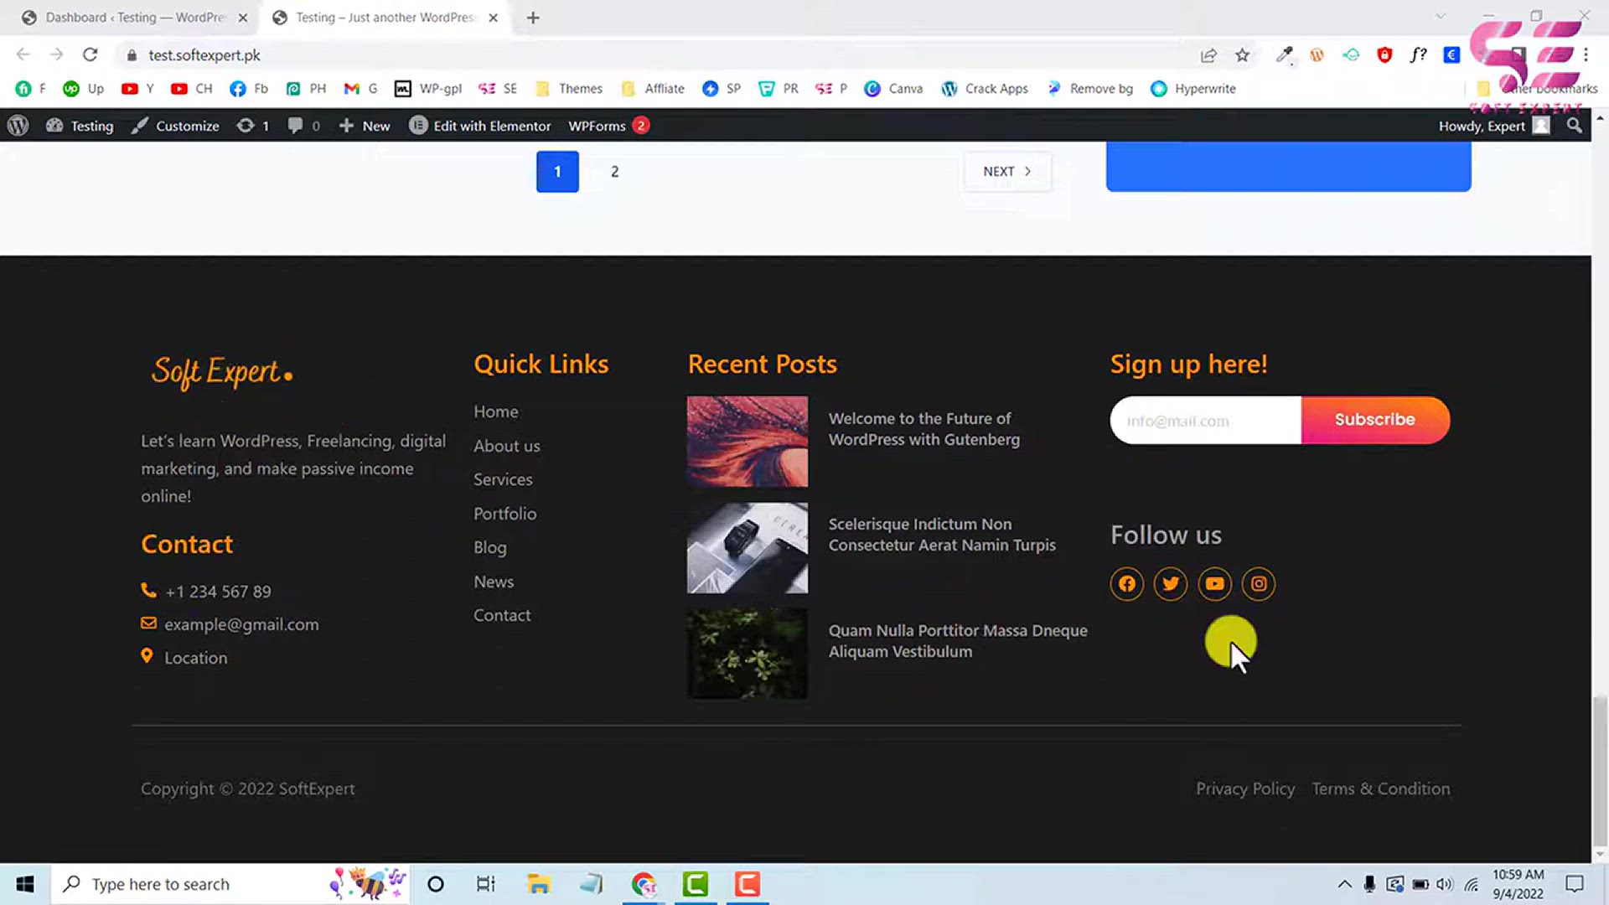Click Edit with Elementor in admin bar
The height and width of the screenshot is (905, 1609).
[x=480, y=126]
